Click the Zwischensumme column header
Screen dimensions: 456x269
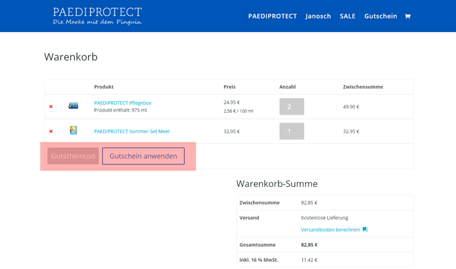(363, 87)
